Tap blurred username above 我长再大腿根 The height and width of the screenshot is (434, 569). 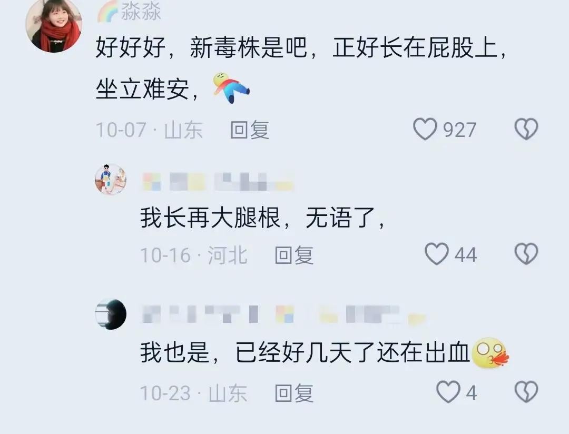(x=218, y=181)
